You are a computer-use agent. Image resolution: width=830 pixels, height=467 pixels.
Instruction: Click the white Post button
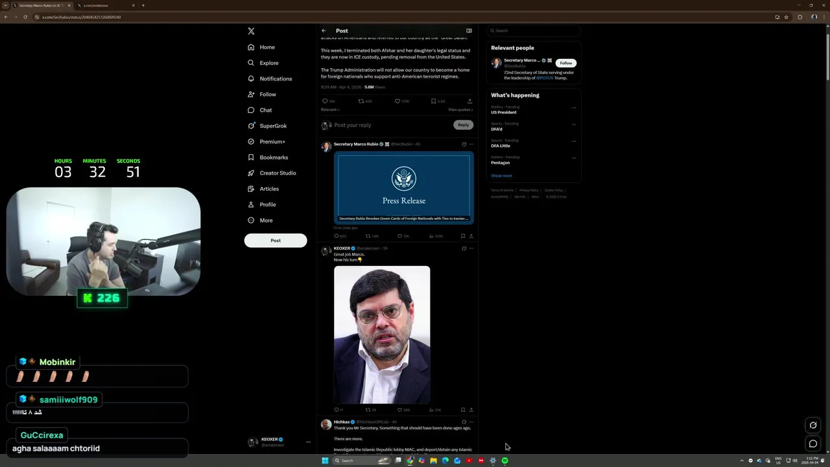(x=276, y=241)
